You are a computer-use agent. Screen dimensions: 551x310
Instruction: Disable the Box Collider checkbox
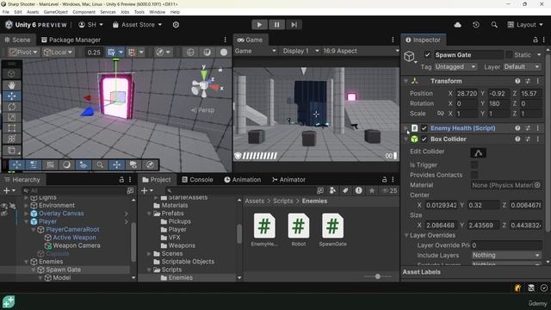[x=424, y=139]
